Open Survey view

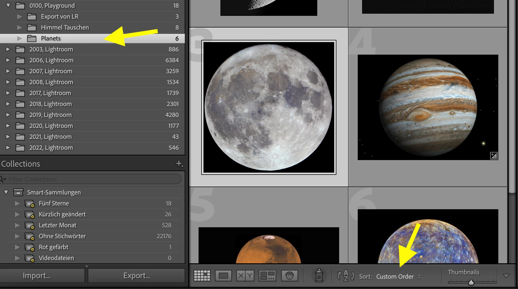267,276
